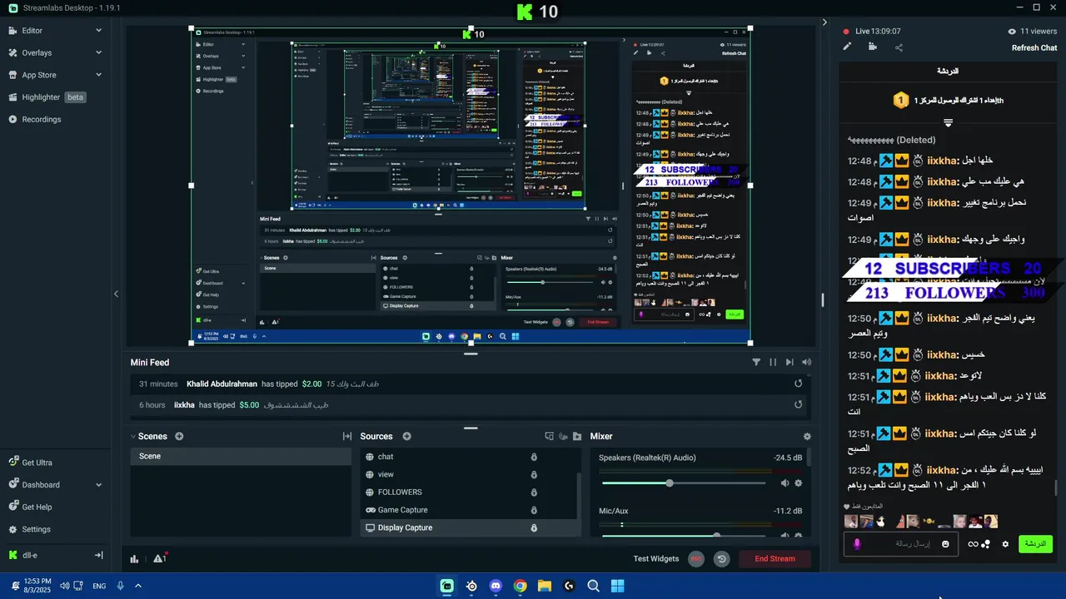Image resolution: width=1066 pixels, height=599 pixels.
Task: Toggle lock on the chat source
Action: [x=534, y=457]
